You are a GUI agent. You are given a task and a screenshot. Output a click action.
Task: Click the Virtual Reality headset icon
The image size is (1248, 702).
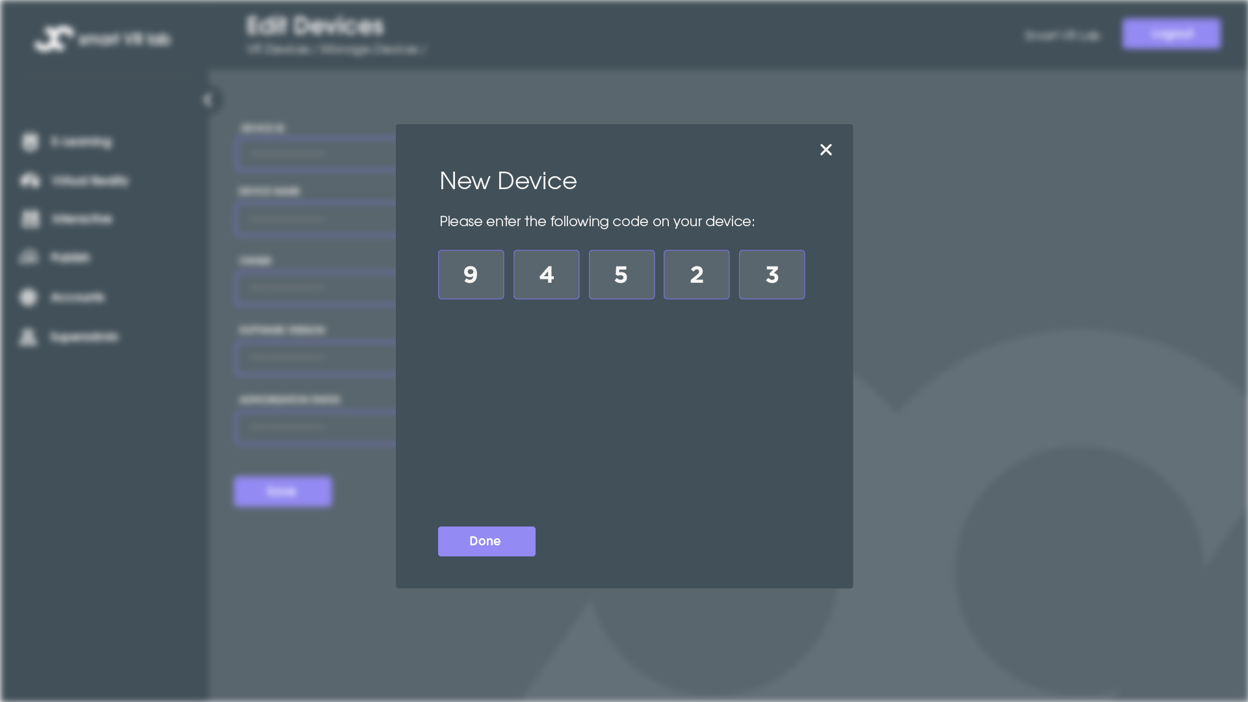(30, 180)
